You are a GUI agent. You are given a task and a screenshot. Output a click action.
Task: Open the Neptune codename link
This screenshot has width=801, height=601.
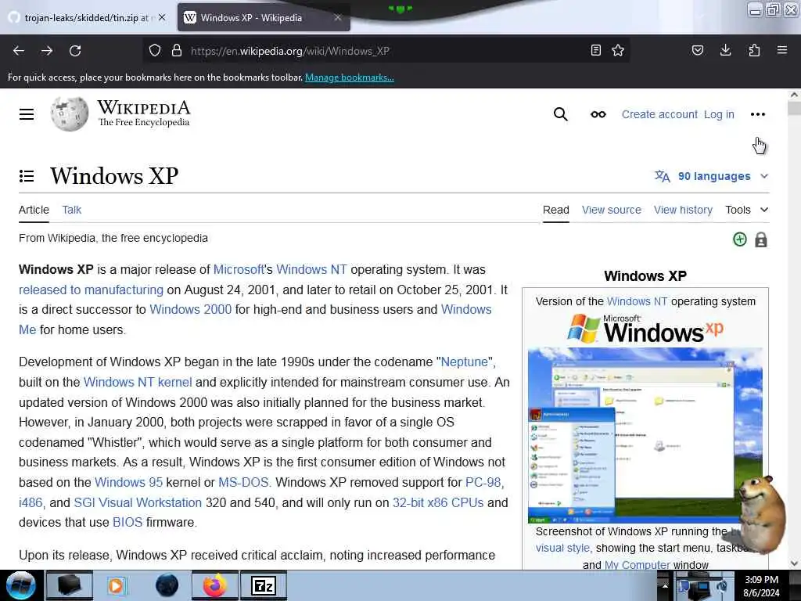coord(465,362)
